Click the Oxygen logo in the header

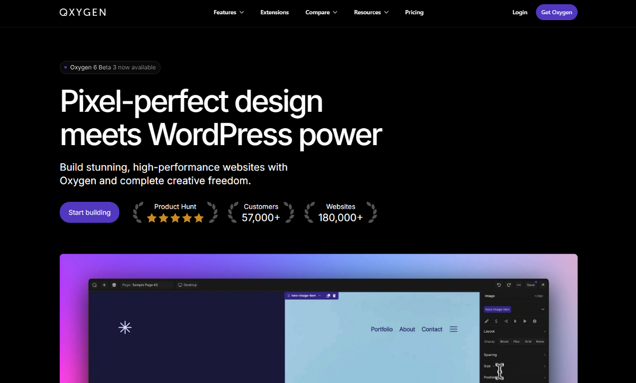click(83, 12)
